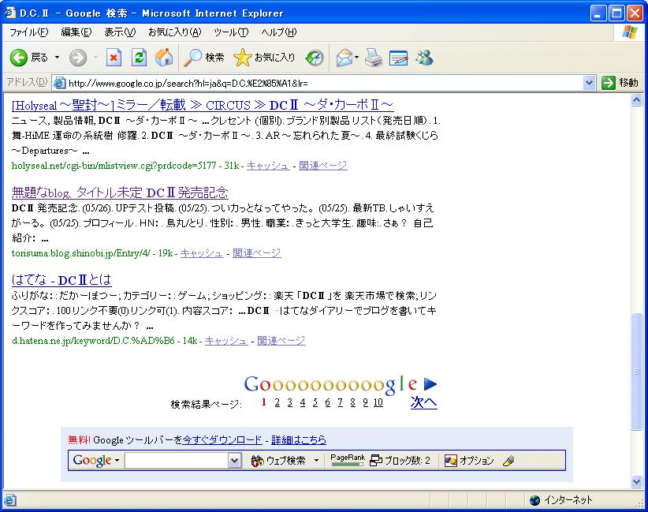This screenshot has height=512, width=648.
Task: Click the 移動 Go button
Action: coord(620,83)
